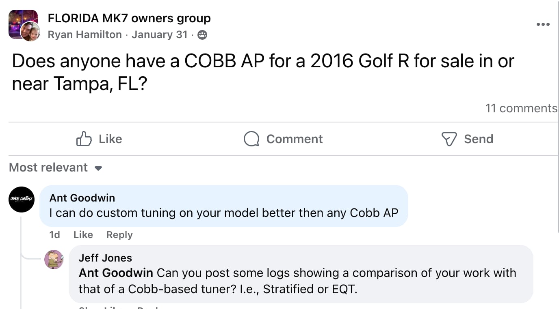This screenshot has width=559, height=309.
Task: Open Ant Goodwin's profile picture
Action: coord(22,200)
